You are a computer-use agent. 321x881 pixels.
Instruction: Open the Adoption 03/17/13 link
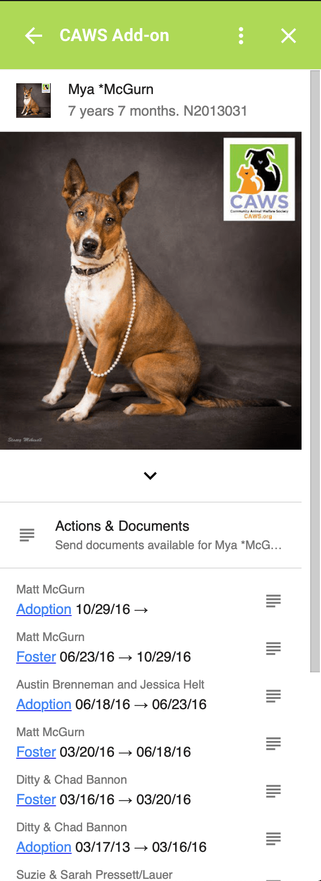(x=44, y=847)
